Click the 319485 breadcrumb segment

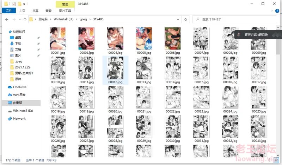(x=98, y=19)
